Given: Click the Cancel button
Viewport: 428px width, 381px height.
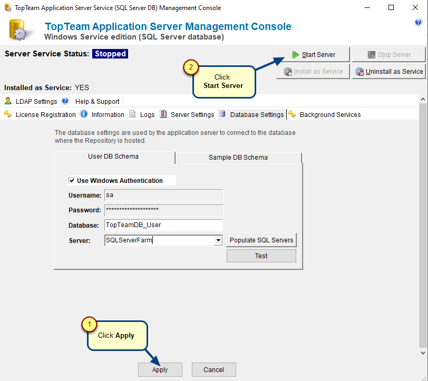Looking at the screenshot, I should 213,370.
